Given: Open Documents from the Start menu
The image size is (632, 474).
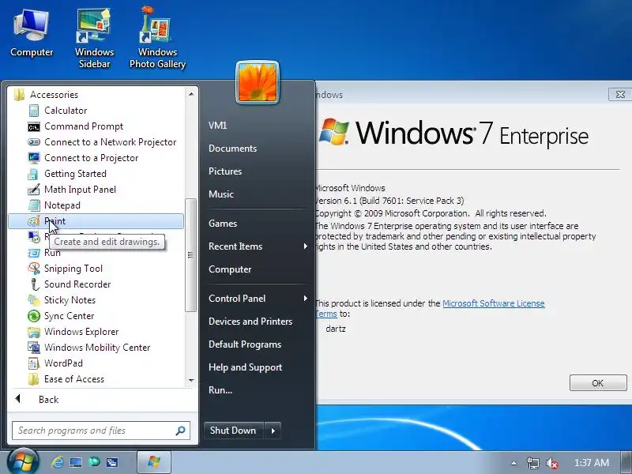Looking at the screenshot, I should [232, 149].
